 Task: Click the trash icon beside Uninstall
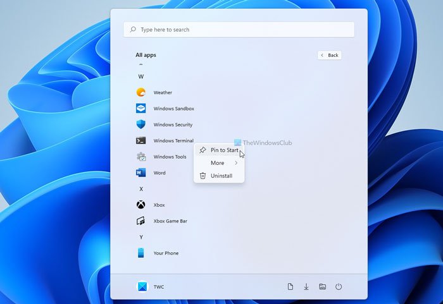(x=203, y=176)
